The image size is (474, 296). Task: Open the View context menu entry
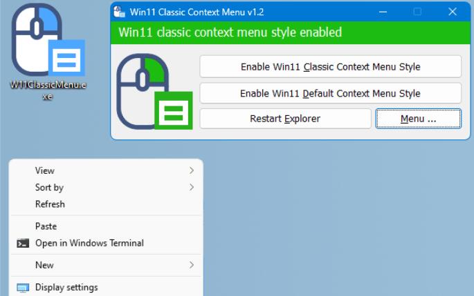point(106,170)
